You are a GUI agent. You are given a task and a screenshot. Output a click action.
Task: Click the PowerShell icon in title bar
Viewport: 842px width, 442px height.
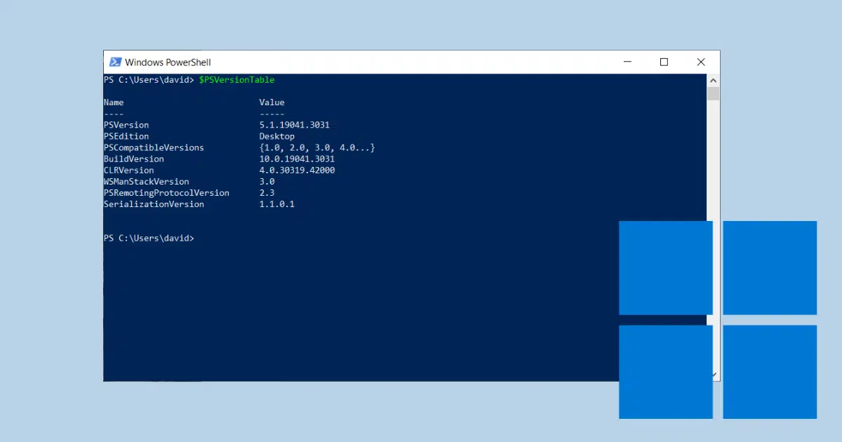[114, 62]
